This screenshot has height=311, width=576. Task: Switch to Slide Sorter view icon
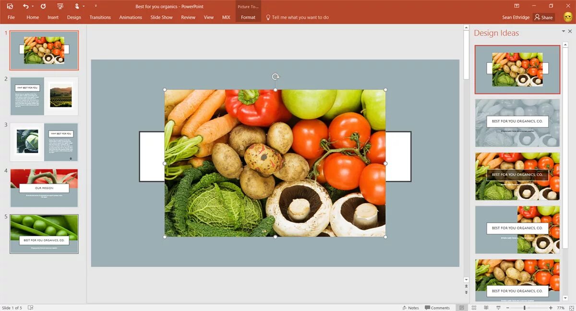[474, 308]
